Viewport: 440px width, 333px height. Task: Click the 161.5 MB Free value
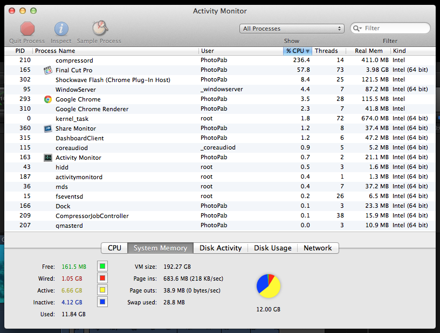pyautogui.click(x=74, y=267)
